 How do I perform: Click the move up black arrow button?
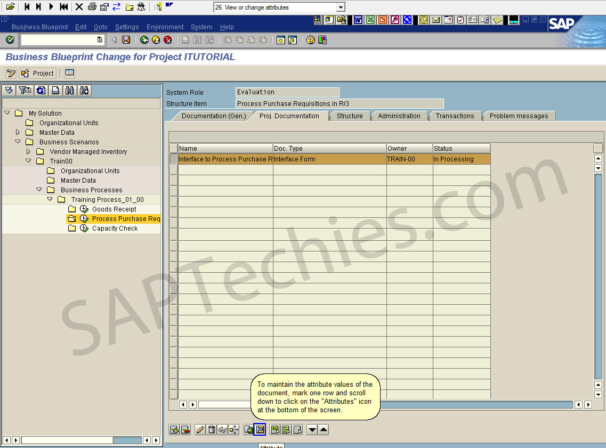pos(324,429)
